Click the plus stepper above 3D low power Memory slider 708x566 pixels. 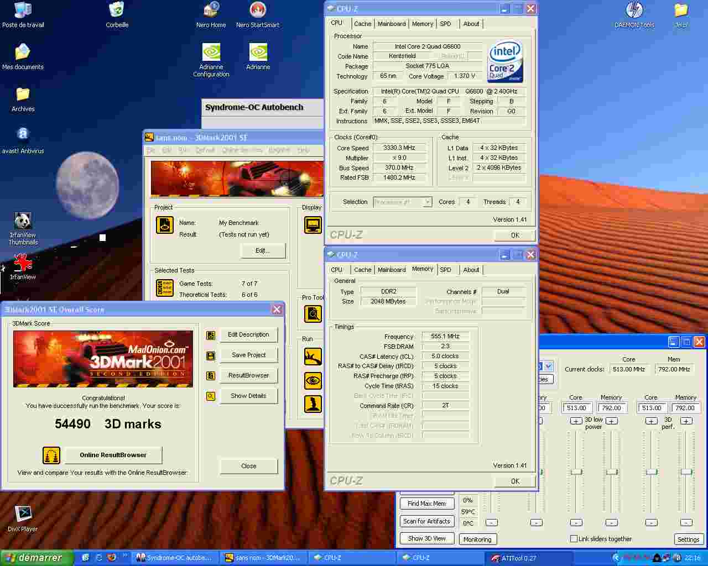pos(612,421)
